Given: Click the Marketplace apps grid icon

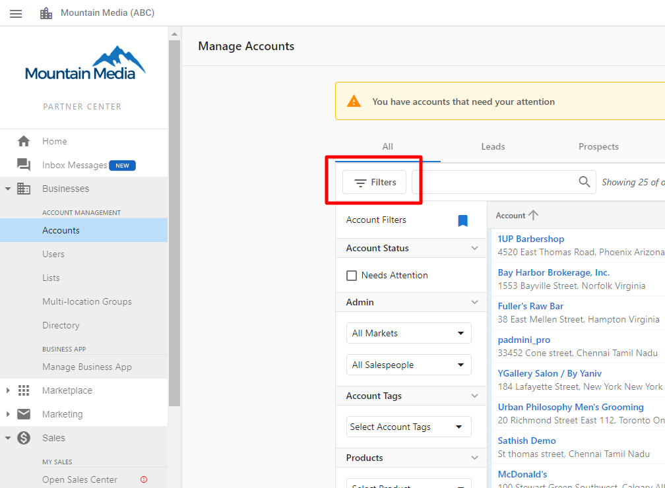Looking at the screenshot, I should [24, 390].
